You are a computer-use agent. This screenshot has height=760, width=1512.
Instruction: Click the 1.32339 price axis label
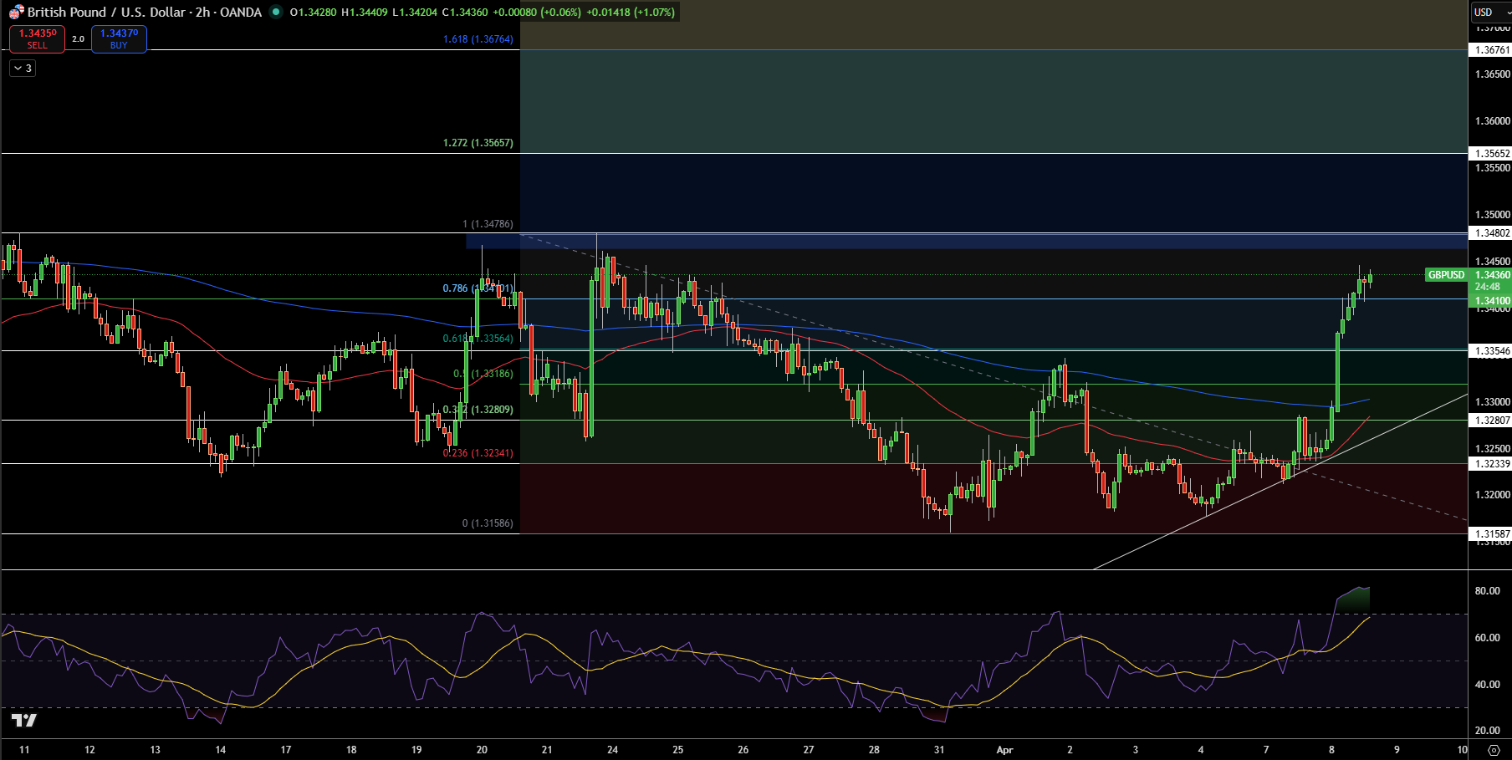[1491, 464]
